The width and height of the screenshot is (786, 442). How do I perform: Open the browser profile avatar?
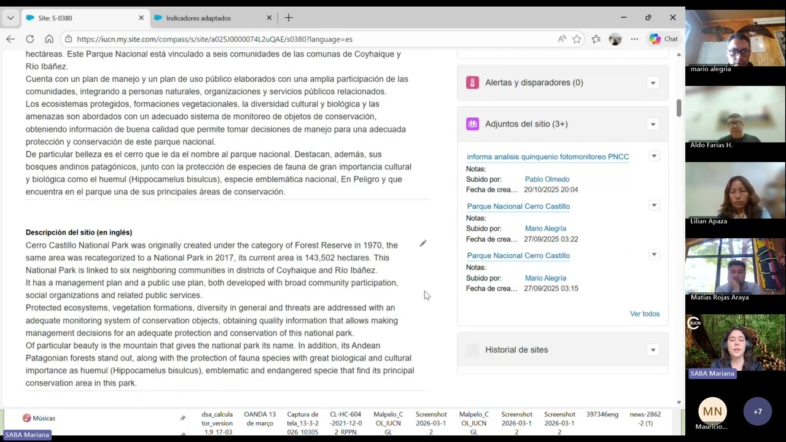coord(615,39)
